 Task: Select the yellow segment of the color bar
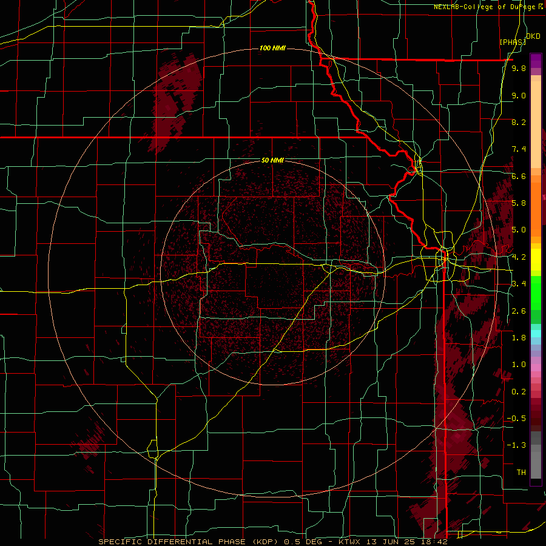pyautogui.click(x=536, y=260)
